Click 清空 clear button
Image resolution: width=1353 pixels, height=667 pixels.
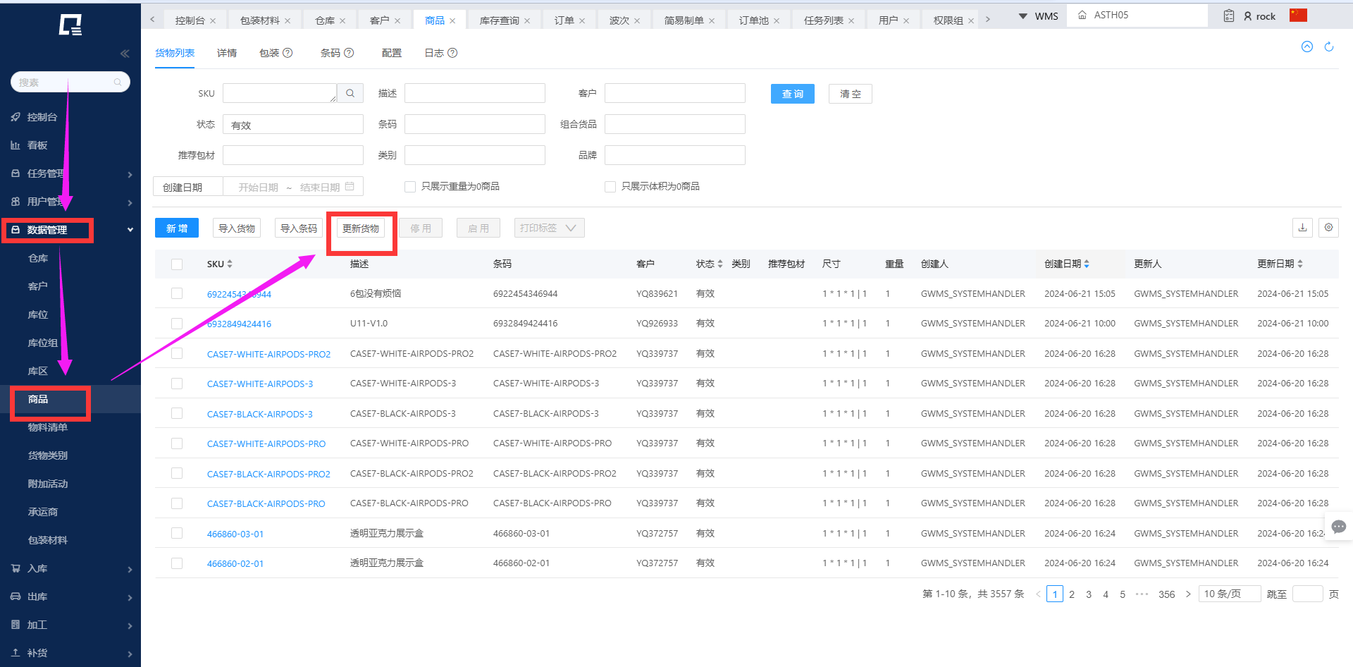click(x=851, y=94)
